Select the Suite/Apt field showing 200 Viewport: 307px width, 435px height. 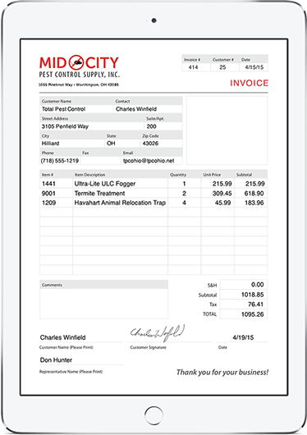[x=163, y=126]
